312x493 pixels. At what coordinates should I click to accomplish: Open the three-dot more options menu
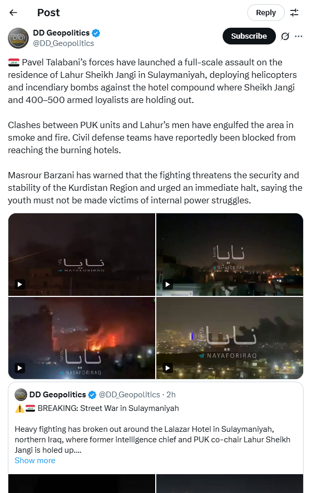point(298,37)
